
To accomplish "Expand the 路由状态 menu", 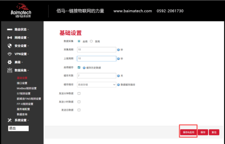I will [x=22, y=30].
